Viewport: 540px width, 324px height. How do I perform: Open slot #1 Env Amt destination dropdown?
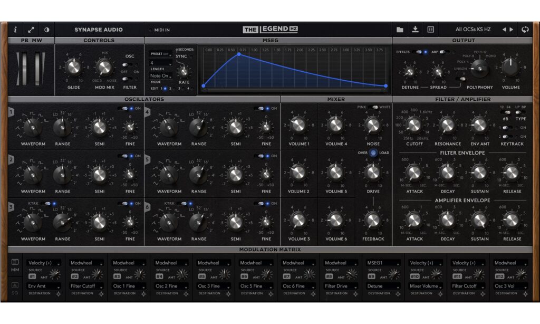point(44,286)
